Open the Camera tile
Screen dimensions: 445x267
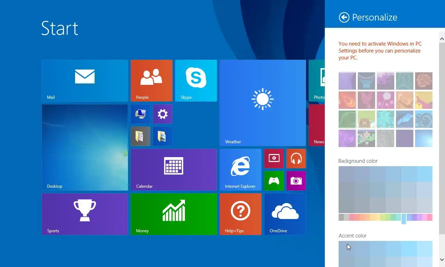coord(296,181)
